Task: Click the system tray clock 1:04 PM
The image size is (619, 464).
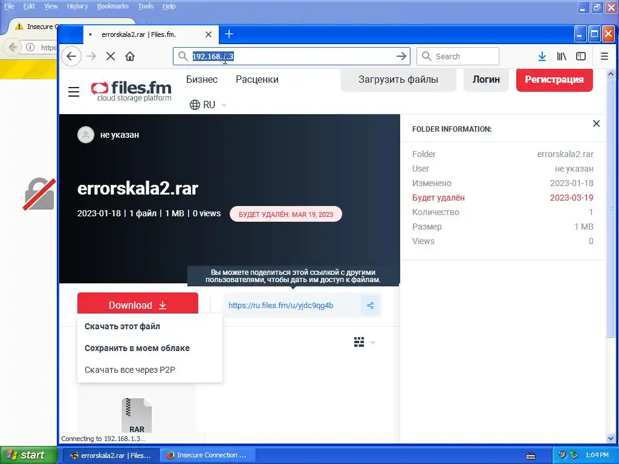Action: pos(597,455)
